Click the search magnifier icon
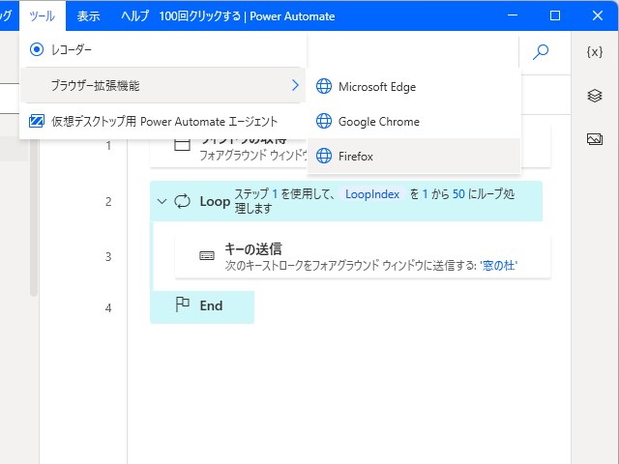 click(541, 51)
